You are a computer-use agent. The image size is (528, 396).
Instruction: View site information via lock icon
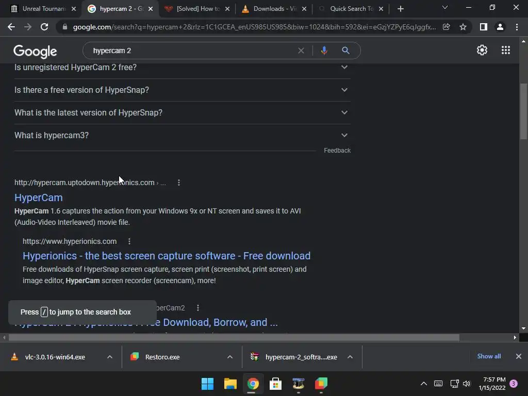coord(65,27)
